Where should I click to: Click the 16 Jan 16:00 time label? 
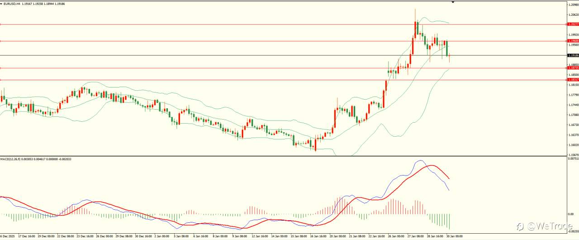tap(318, 236)
